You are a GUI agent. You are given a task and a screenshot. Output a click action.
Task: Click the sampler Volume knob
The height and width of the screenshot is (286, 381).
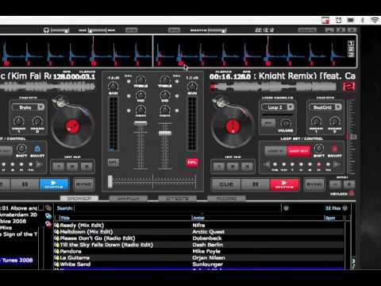coord(286,123)
